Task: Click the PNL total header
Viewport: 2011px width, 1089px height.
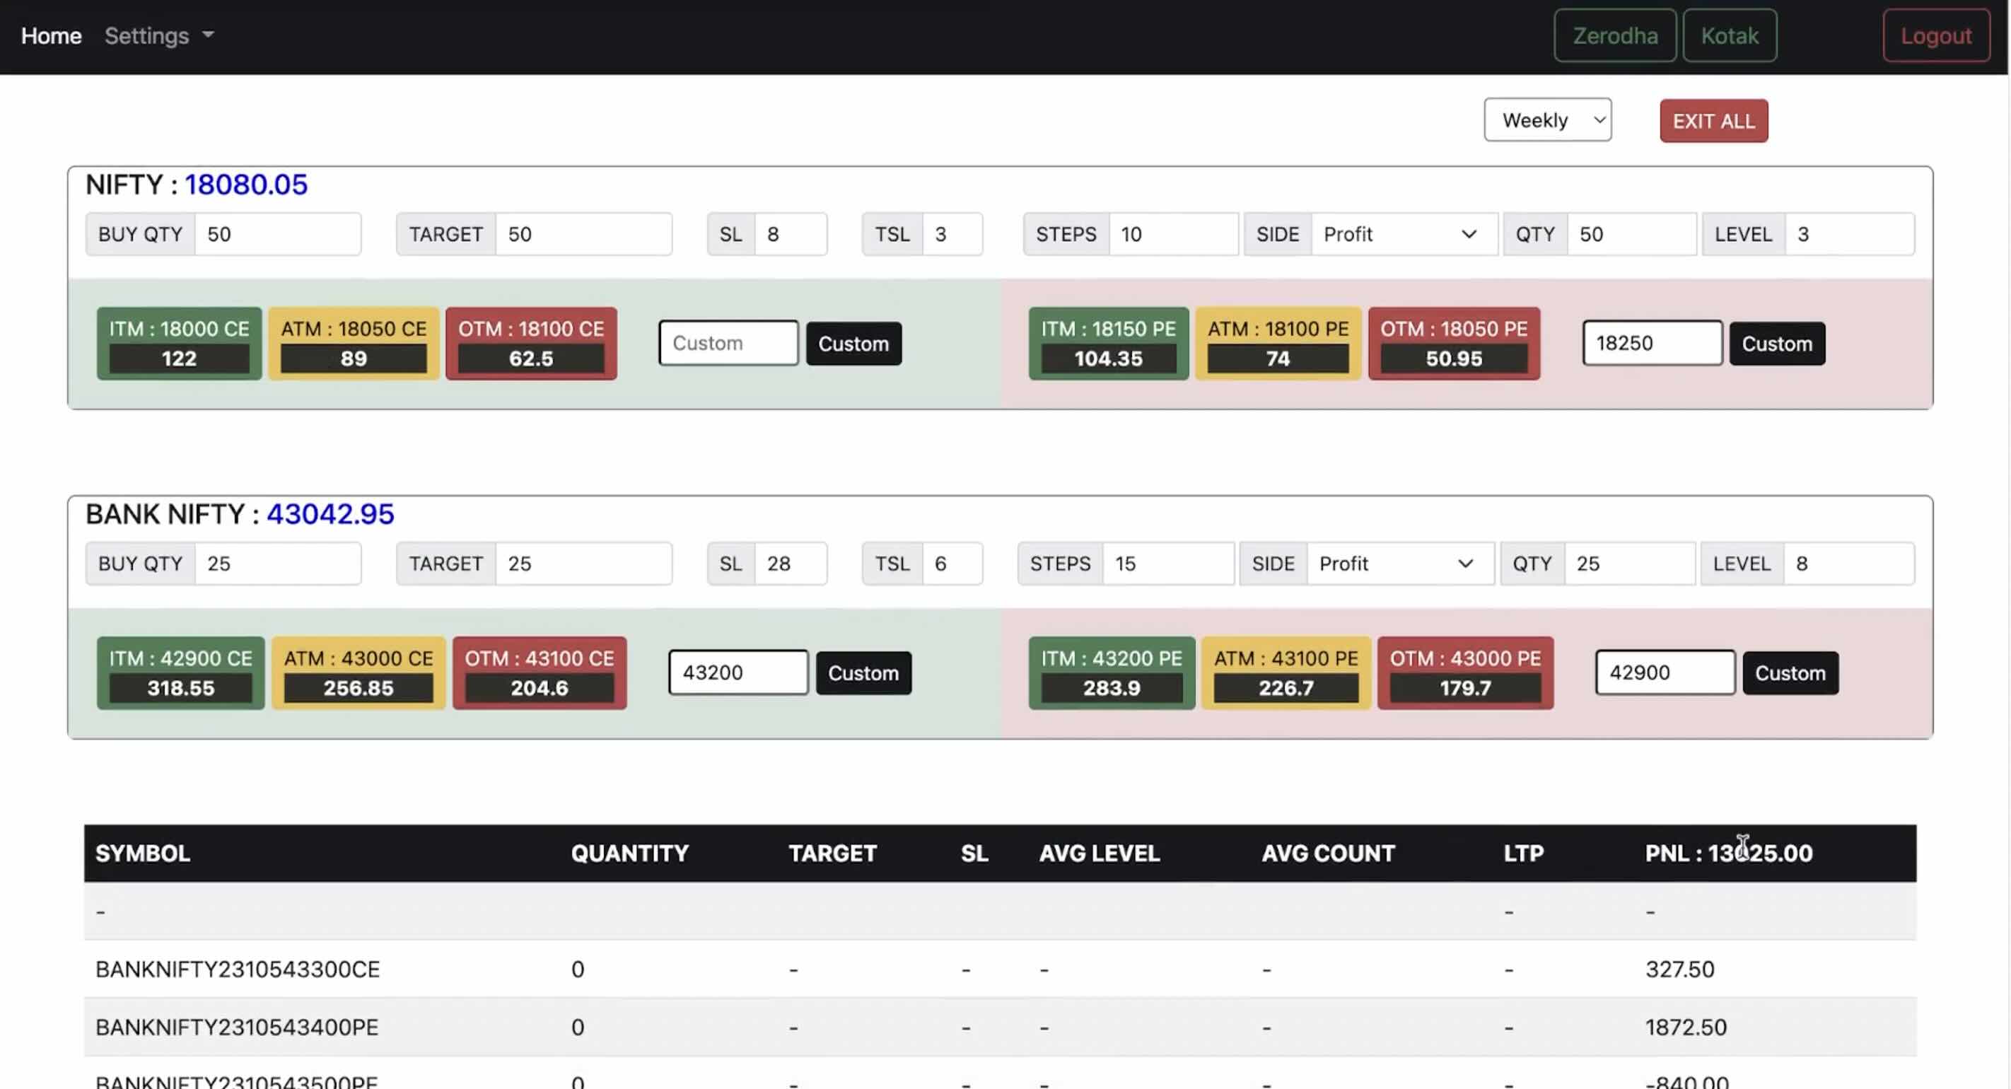Action: coord(1728,854)
